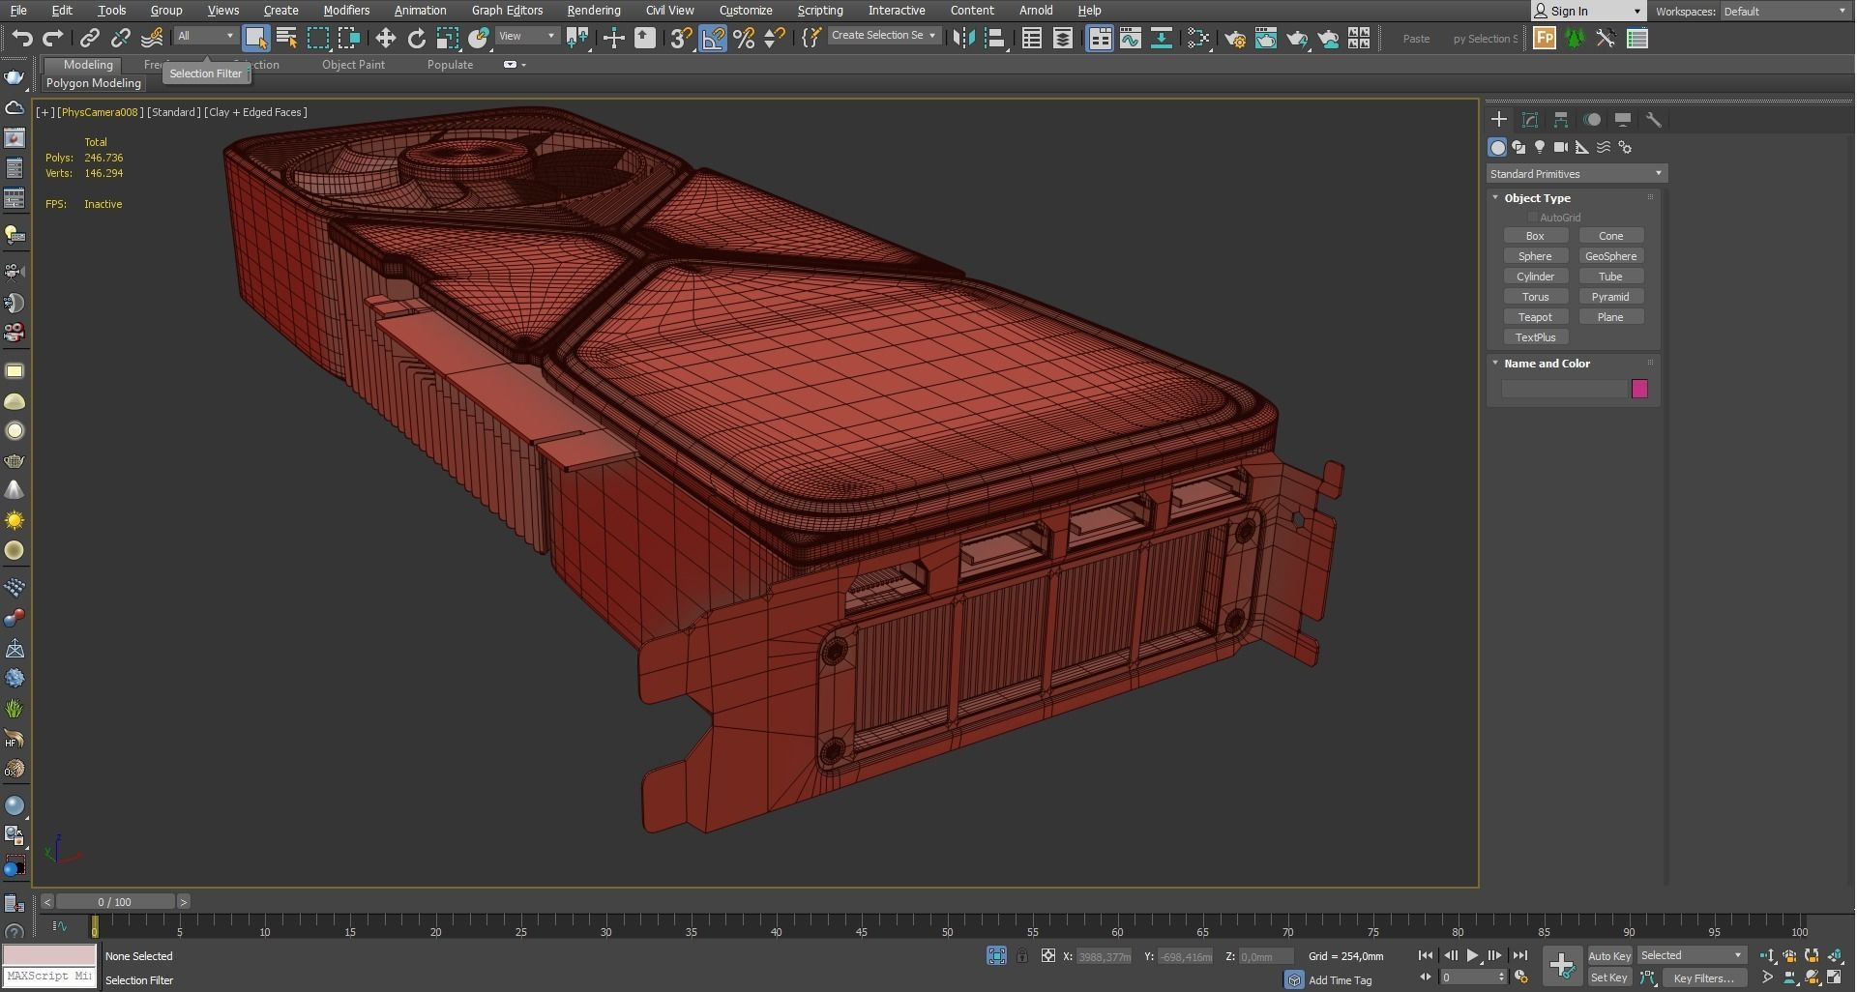Screen dimensions: 1857x992
Task: Toggle absolute transform type-in mode
Action: point(1048,955)
